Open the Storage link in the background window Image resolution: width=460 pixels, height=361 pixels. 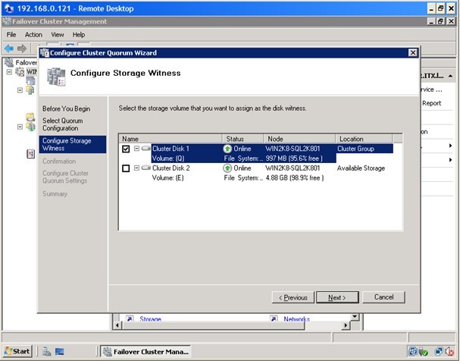coord(150,319)
